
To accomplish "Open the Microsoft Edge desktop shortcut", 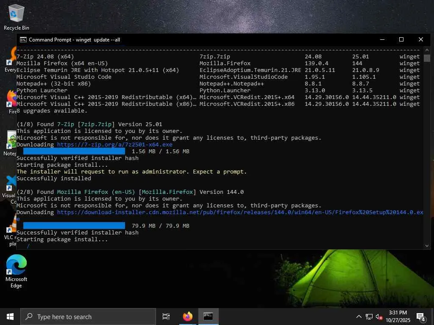I will tap(16, 271).
